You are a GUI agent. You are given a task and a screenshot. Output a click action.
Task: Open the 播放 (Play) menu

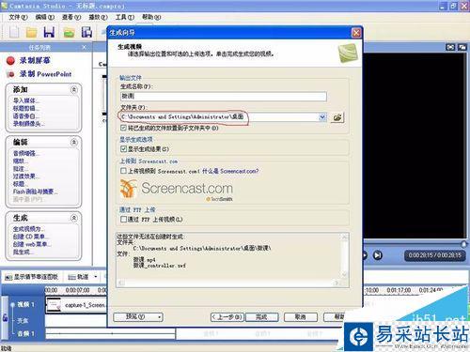point(98,17)
